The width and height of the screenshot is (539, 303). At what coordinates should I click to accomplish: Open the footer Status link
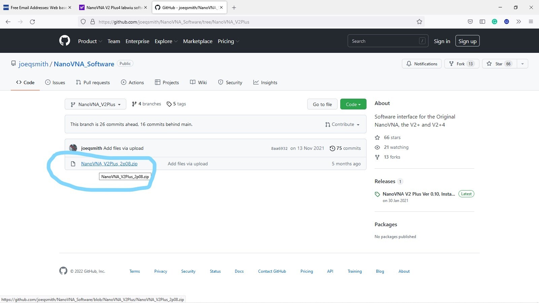pos(215,271)
